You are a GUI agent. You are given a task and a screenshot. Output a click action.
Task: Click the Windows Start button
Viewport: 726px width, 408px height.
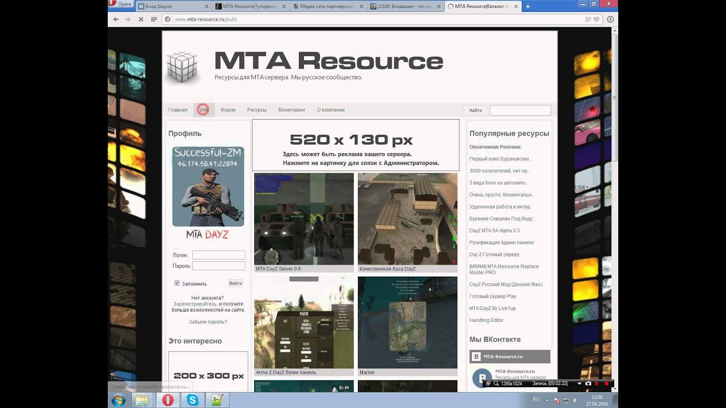pyautogui.click(x=119, y=400)
